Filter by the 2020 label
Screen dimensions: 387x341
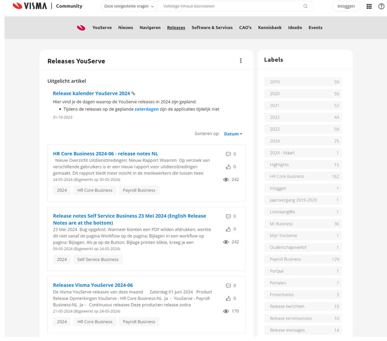click(303, 94)
